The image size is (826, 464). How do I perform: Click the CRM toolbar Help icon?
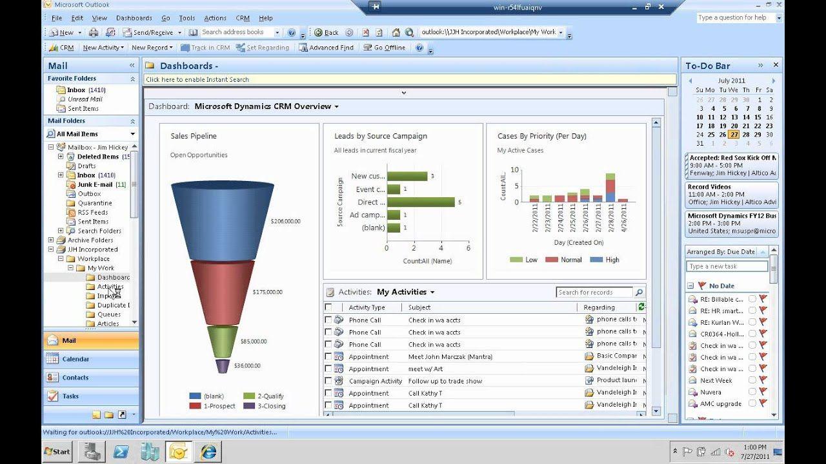click(x=419, y=48)
